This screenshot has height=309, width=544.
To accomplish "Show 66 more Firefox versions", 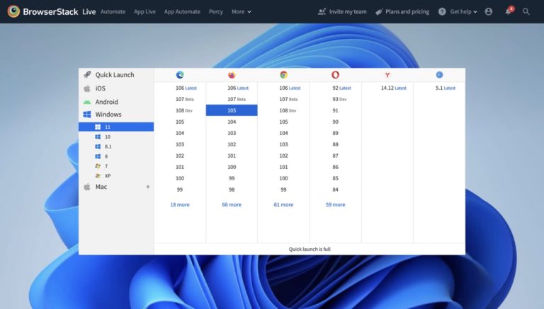I will (x=232, y=204).
